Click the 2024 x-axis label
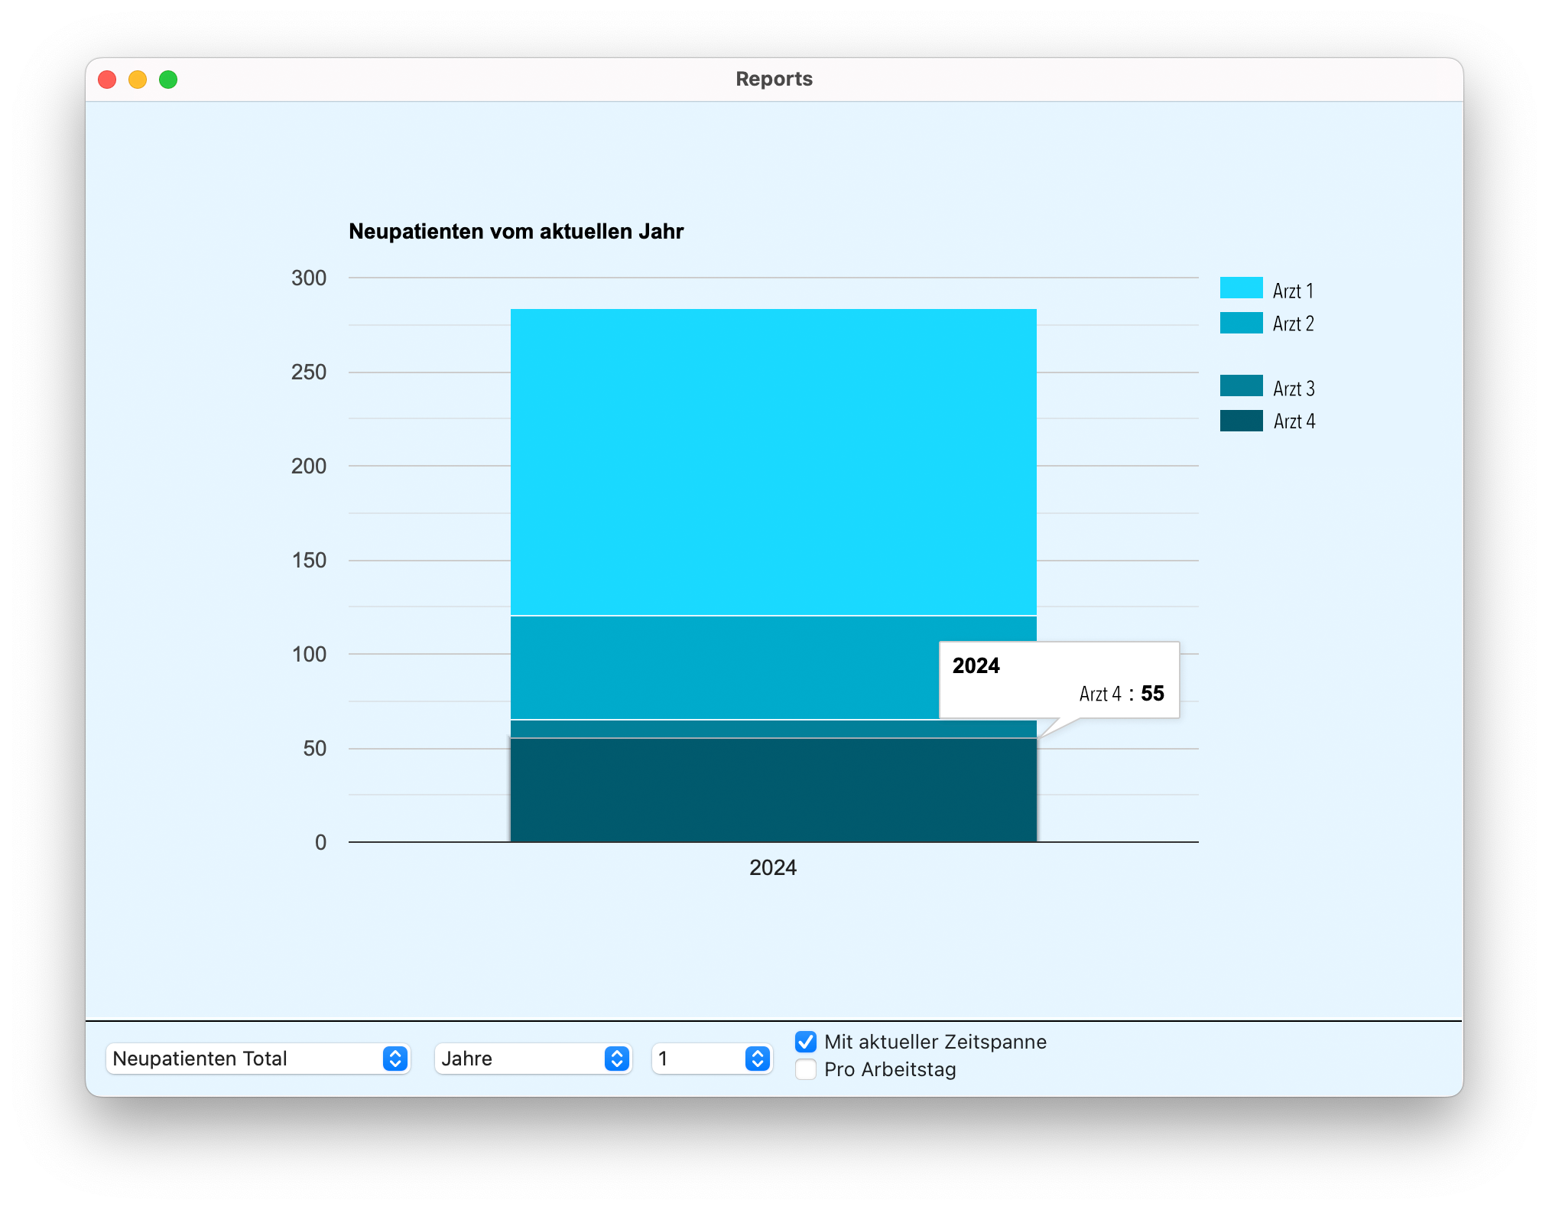Image resolution: width=1549 pixels, height=1210 pixels. pyautogui.click(x=772, y=867)
